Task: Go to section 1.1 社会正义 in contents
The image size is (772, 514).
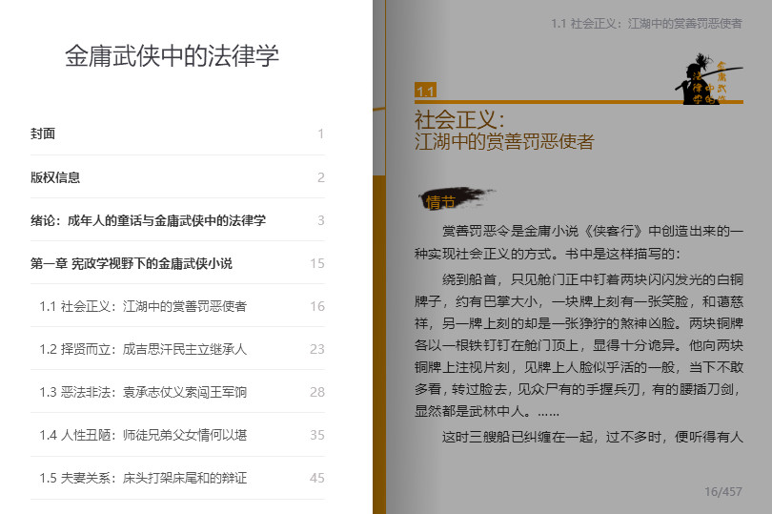Action: [143, 306]
